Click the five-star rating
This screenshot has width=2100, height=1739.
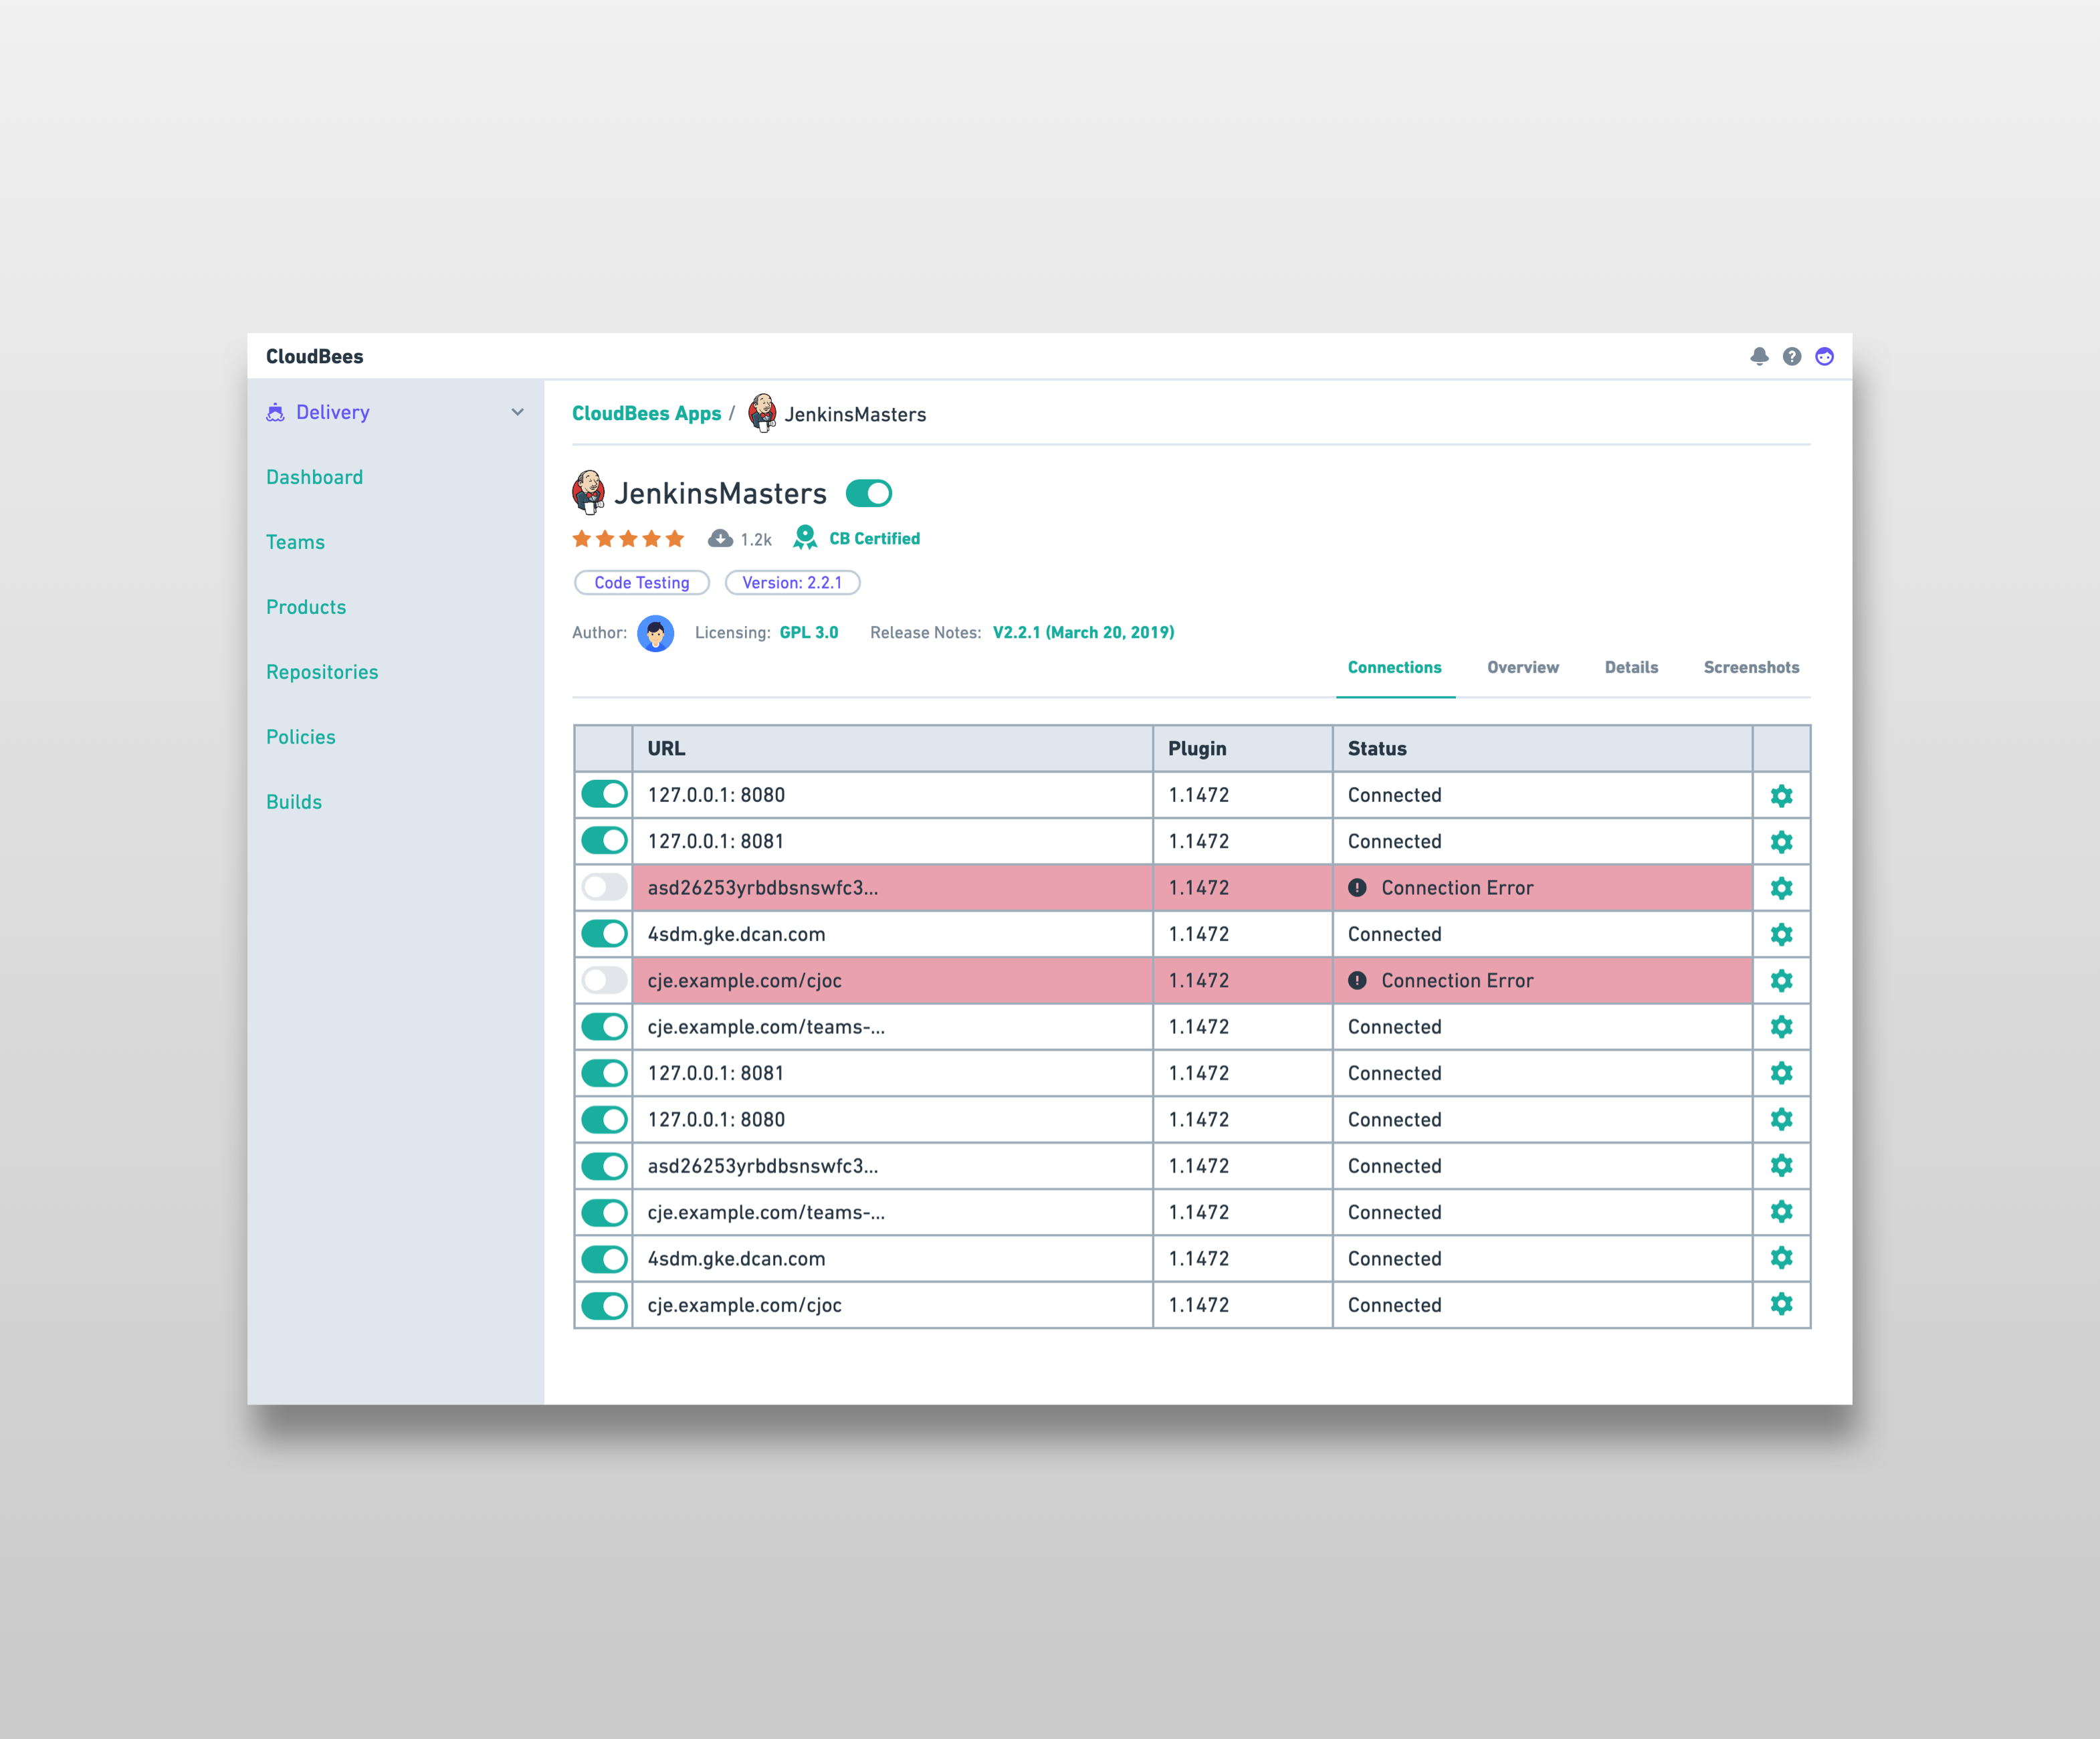pyautogui.click(x=628, y=539)
